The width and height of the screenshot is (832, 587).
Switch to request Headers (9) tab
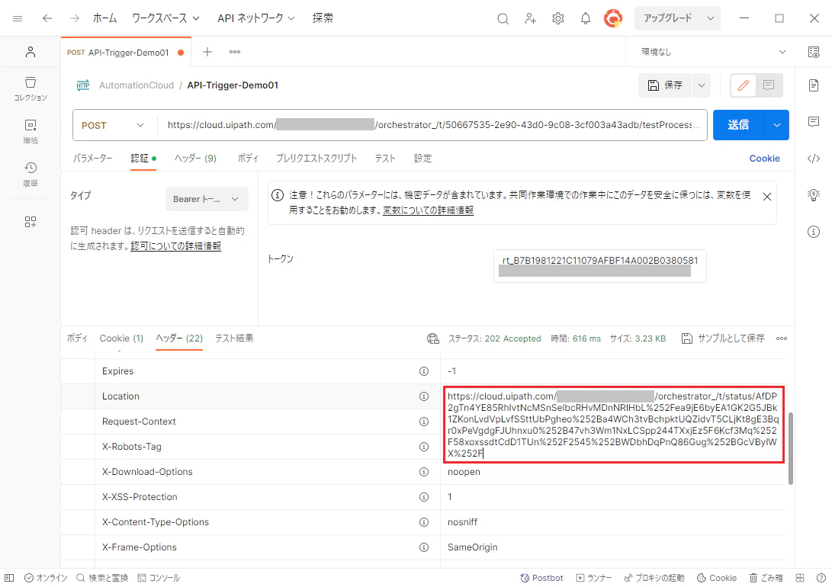pos(195,158)
